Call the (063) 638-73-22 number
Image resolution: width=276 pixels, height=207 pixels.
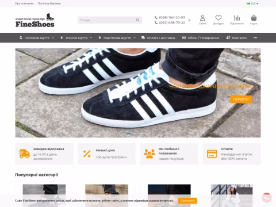coord(172,22)
